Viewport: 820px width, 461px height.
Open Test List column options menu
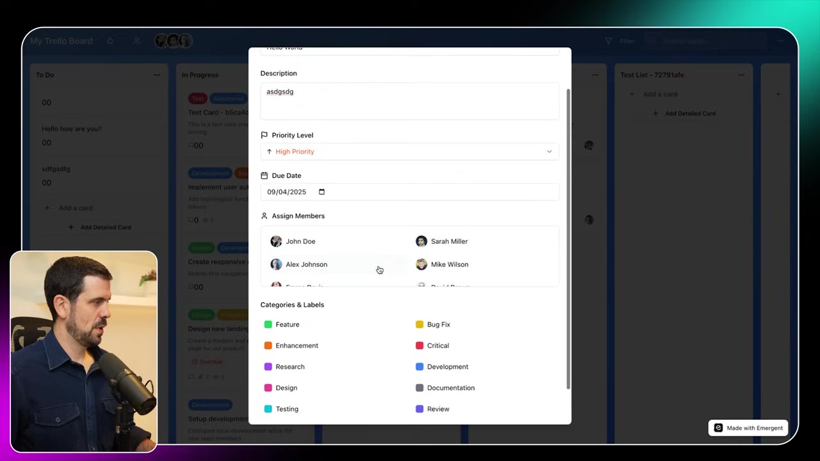[x=741, y=75]
